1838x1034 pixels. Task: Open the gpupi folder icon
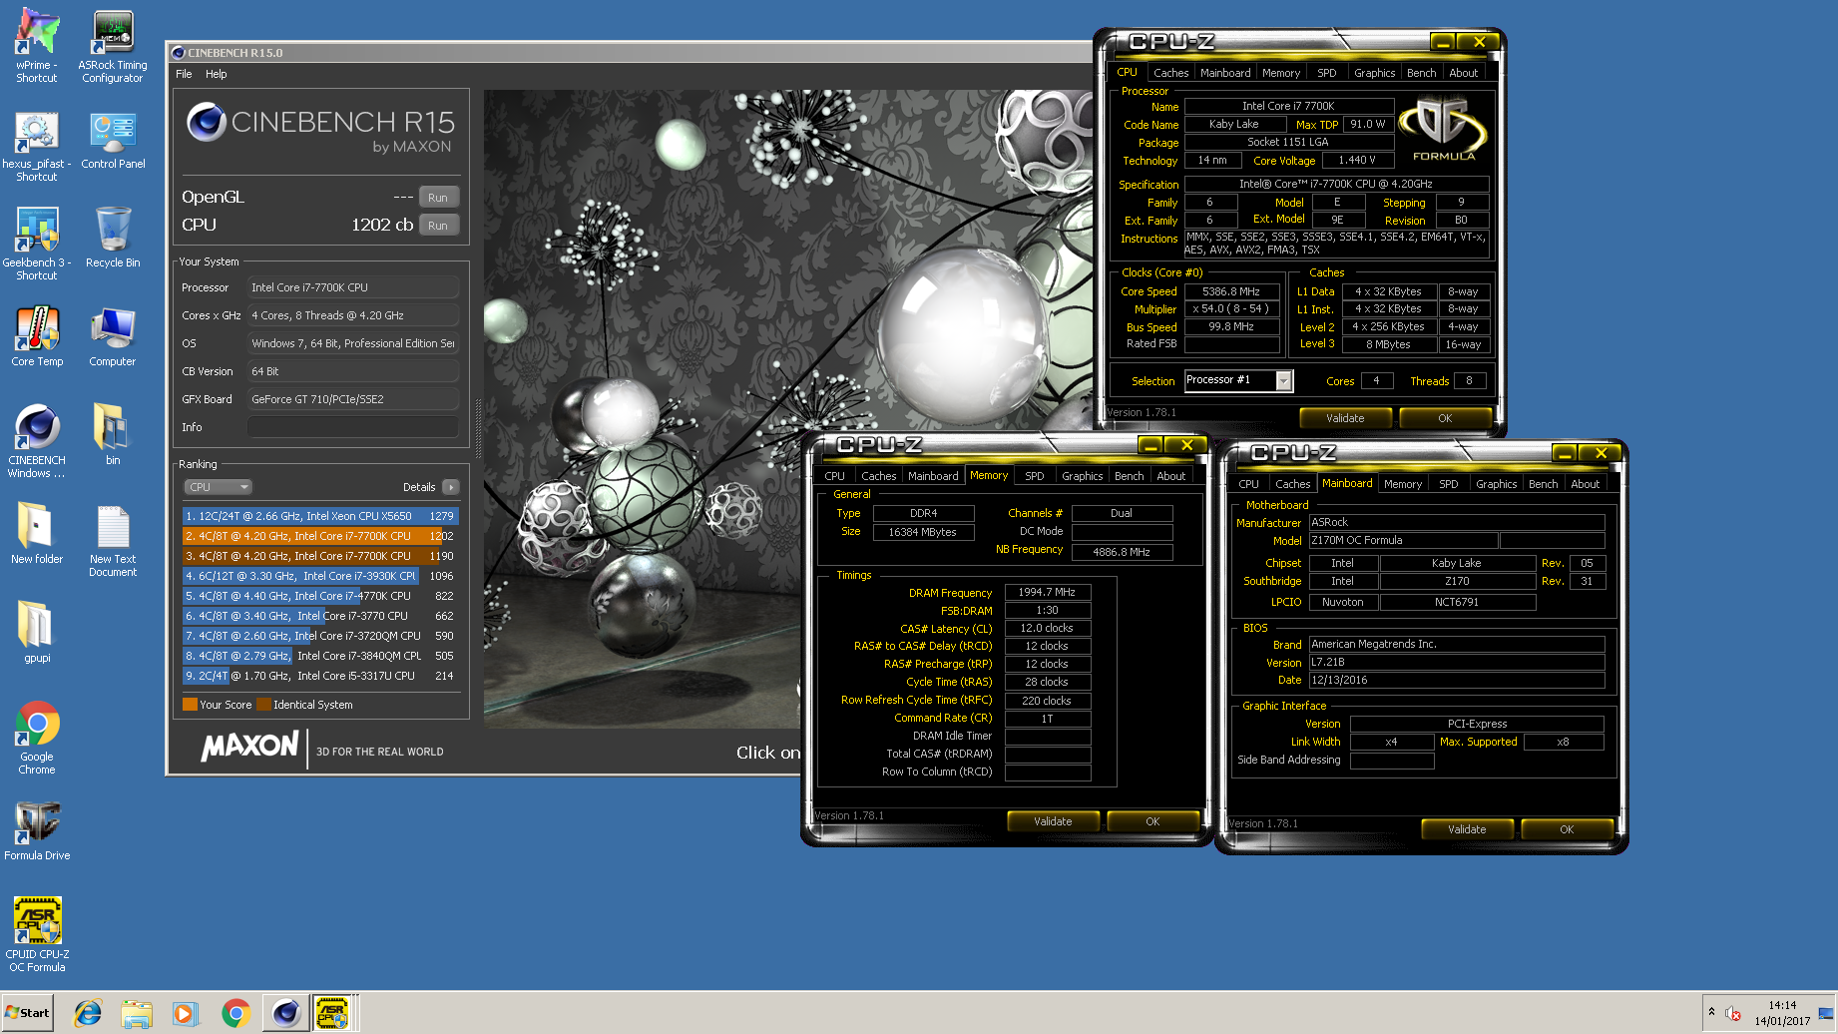37,632
